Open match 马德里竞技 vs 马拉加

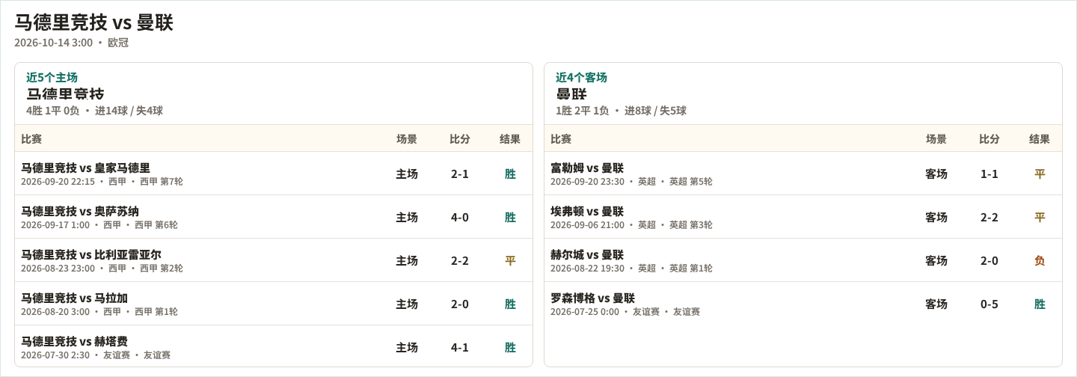(75, 298)
